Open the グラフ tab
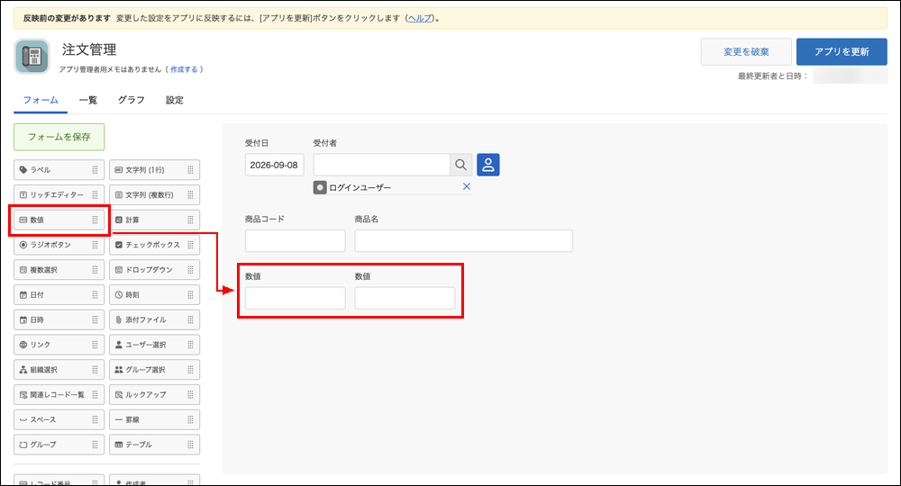The width and height of the screenshot is (901, 486). click(x=131, y=100)
